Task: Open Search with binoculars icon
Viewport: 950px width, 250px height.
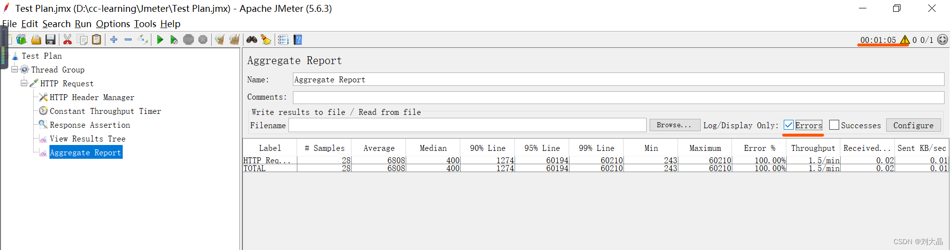Action: pos(252,39)
